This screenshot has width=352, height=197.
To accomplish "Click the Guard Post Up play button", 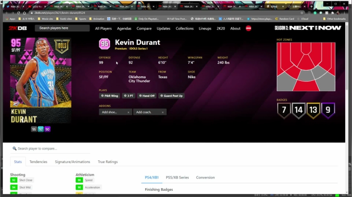I will coord(172,96).
